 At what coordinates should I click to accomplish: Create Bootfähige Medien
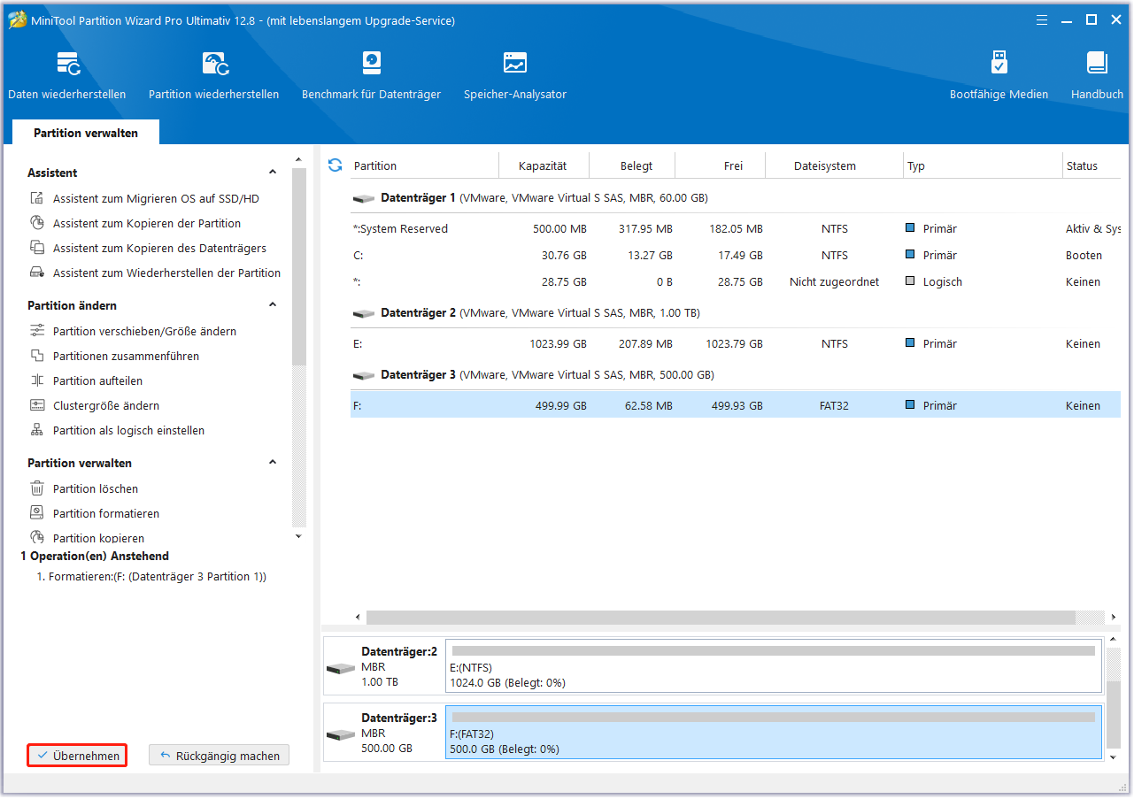pos(999,75)
